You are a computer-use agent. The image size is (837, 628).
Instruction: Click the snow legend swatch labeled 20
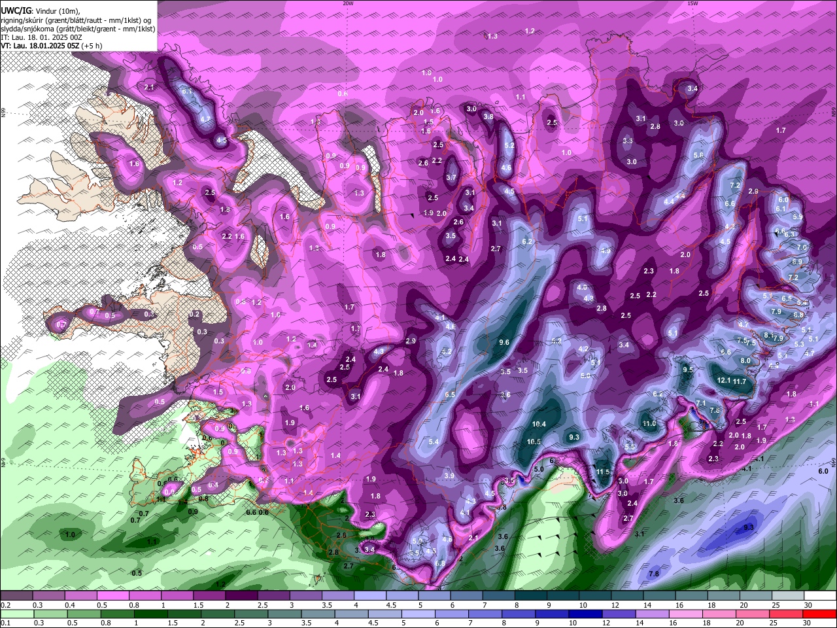point(757,596)
